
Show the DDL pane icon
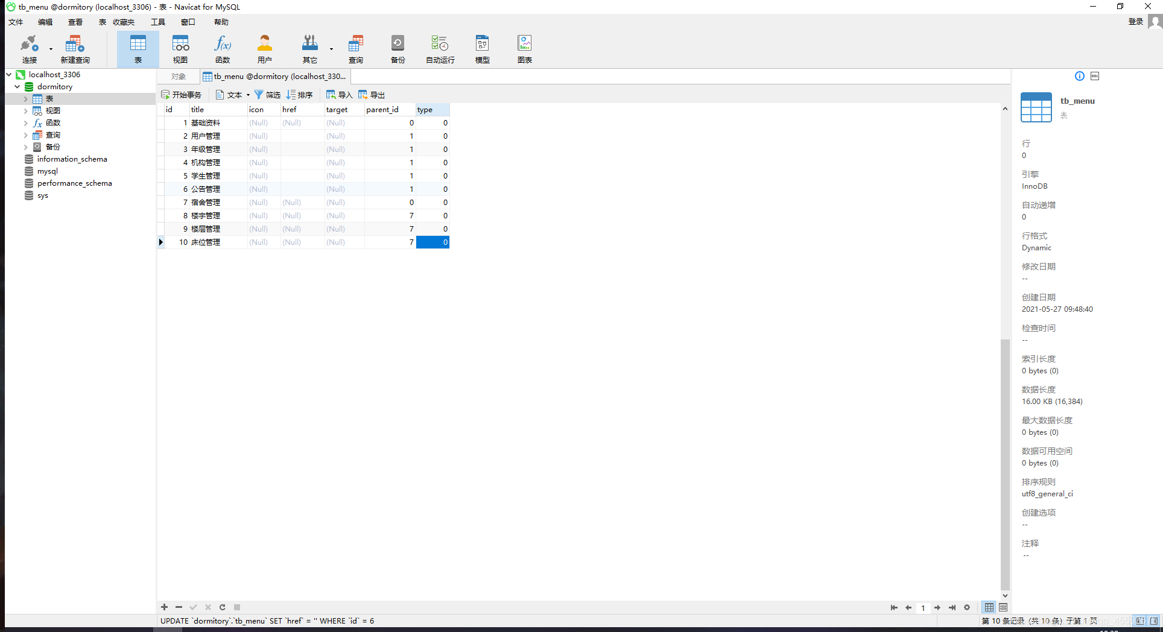[x=1095, y=76]
